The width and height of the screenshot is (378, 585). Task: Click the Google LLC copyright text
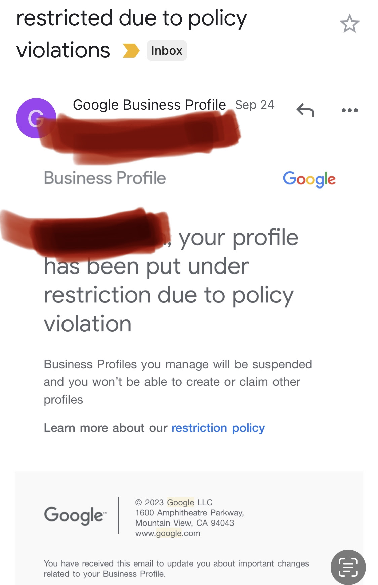(174, 502)
